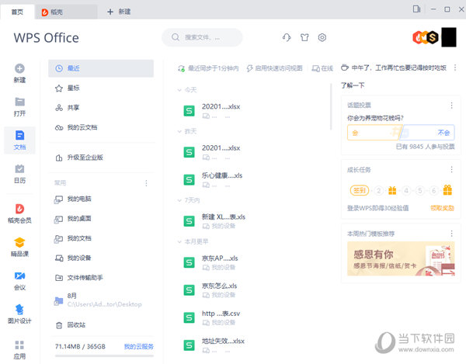Click the 签到 check-in button
The height and width of the screenshot is (364, 466).
coord(360,190)
